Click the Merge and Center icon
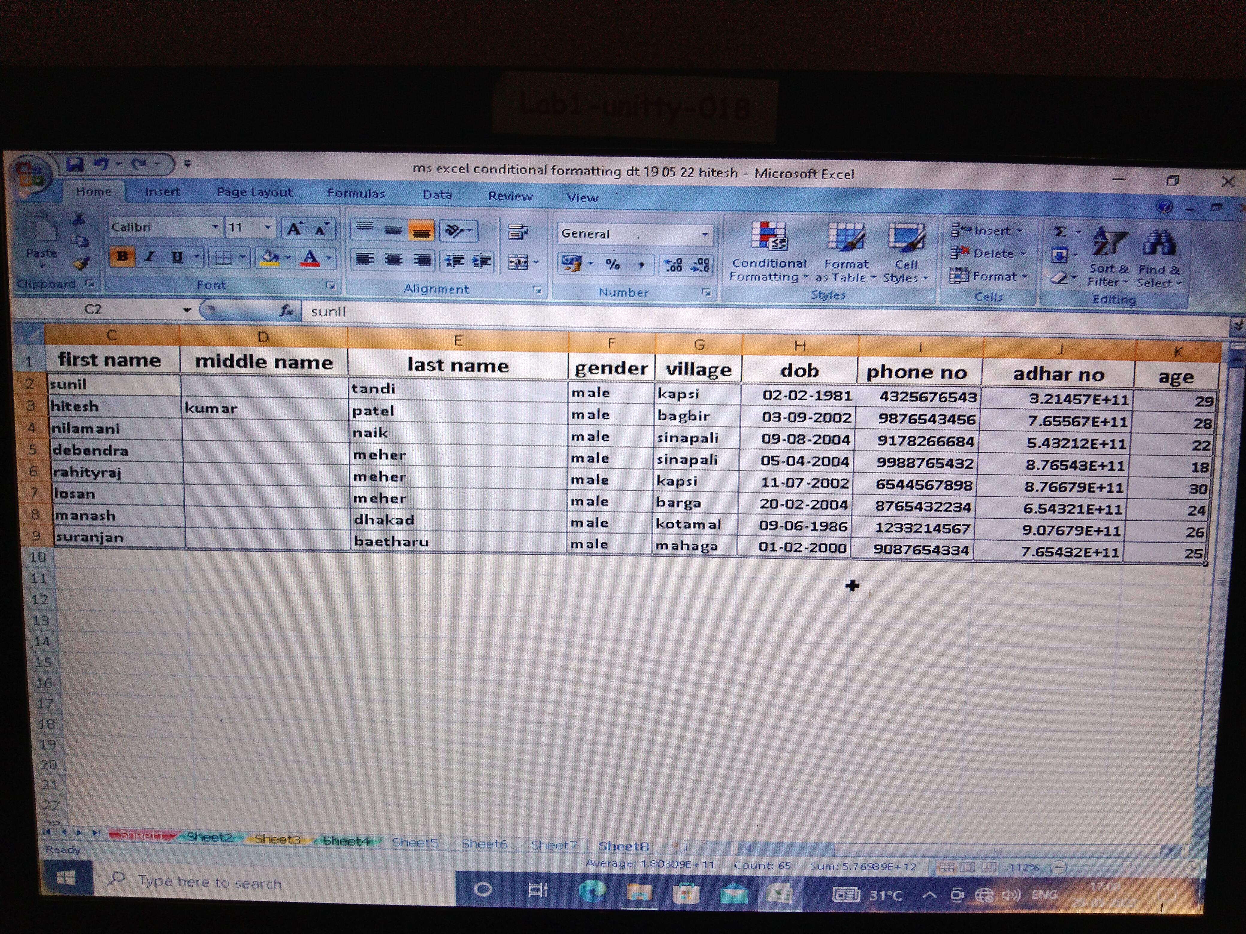The image size is (1246, 934). (x=518, y=262)
